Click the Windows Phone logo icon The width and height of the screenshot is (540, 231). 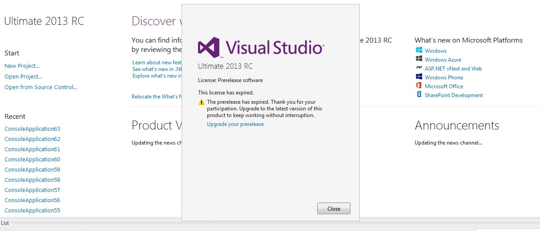coord(419,77)
